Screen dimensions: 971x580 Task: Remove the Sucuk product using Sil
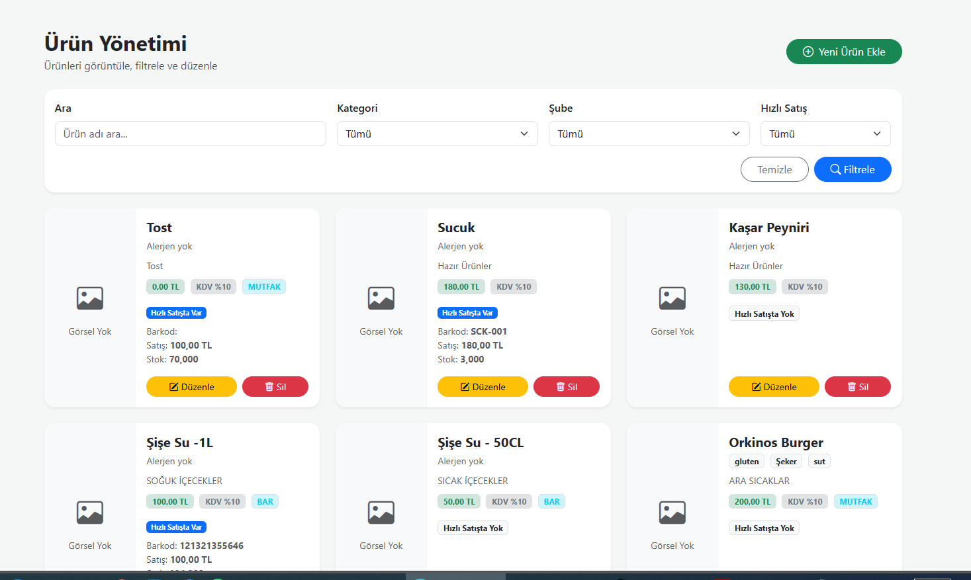tap(566, 387)
